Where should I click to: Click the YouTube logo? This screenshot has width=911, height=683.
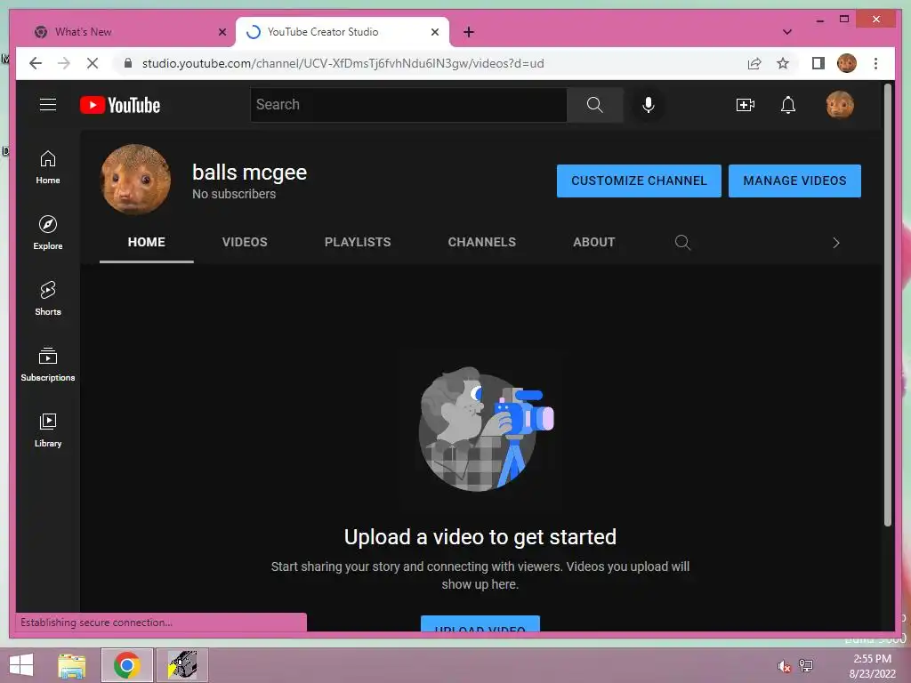pos(120,105)
